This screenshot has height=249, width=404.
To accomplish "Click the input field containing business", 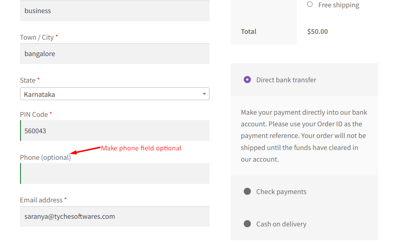I will coord(114,11).
